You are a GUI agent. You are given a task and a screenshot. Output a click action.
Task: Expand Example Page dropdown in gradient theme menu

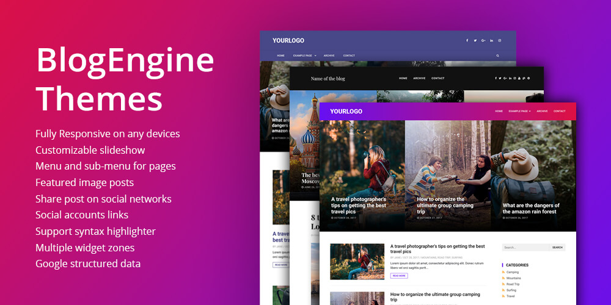click(x=519, y=111)
